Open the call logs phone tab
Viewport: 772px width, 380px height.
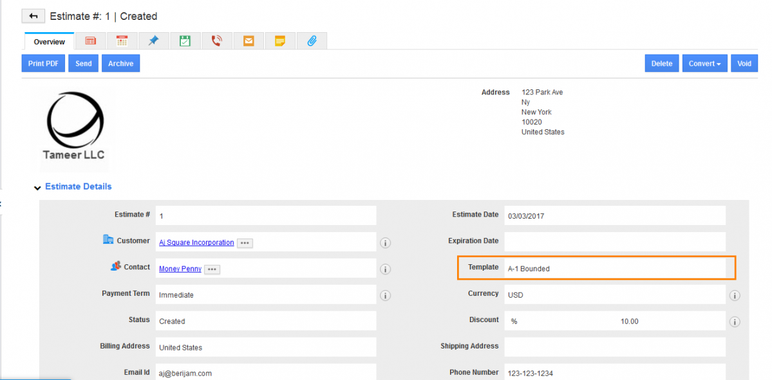pos(217,41)
